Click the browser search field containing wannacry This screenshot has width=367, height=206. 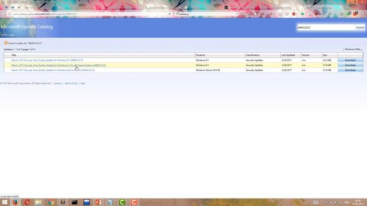[206, 14]
